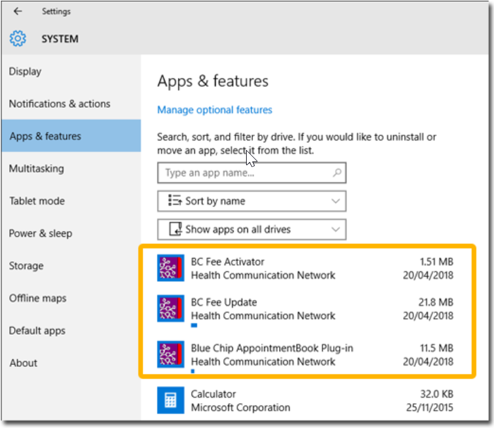
Task: Open the Display settings page
Action: coord(71,71)
